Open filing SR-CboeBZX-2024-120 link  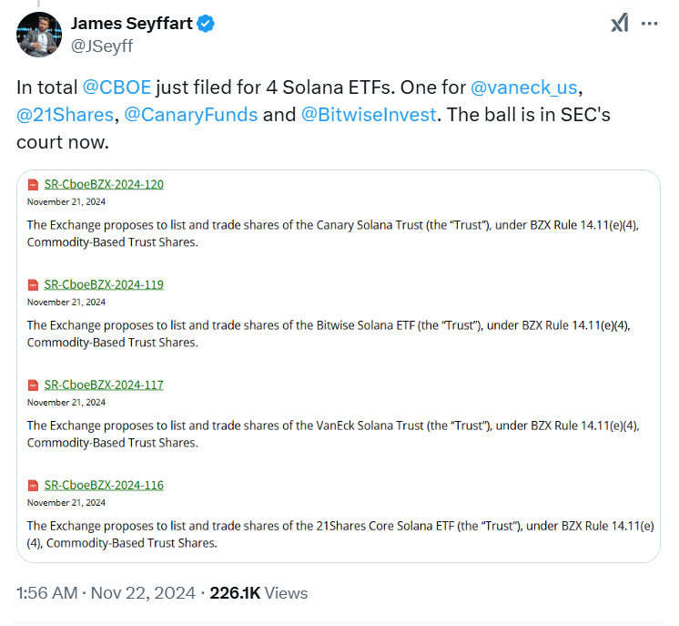pos(104,184)
